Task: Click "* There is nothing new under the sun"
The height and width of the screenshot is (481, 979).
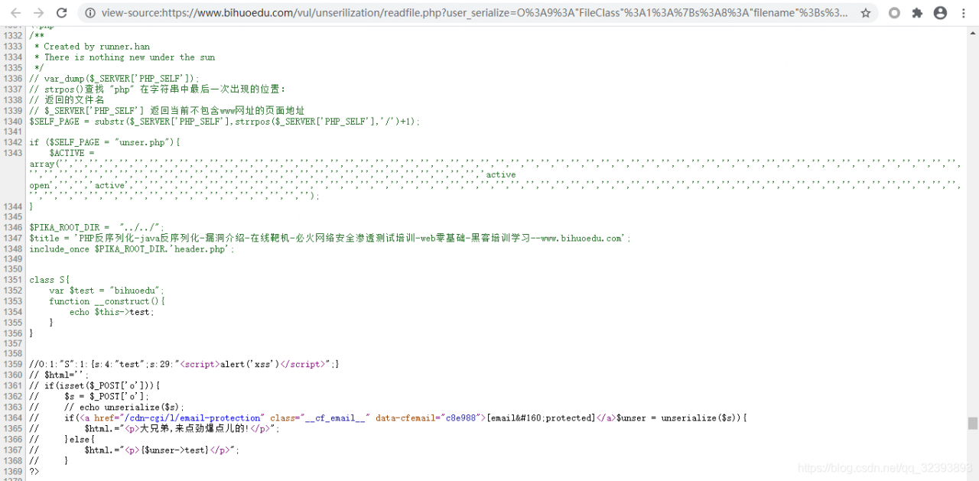Action: (125, 57)
